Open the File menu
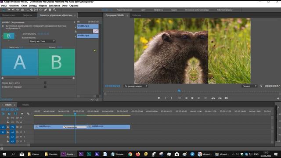The image size is (281, 158). click(4, 6)
